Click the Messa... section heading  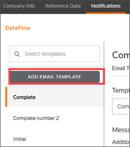[121, 130]
